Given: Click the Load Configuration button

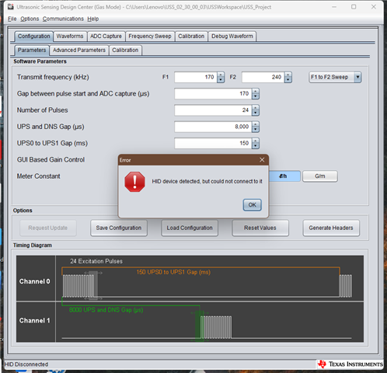Looking at the screenshot, I should (x=190, y=228).
